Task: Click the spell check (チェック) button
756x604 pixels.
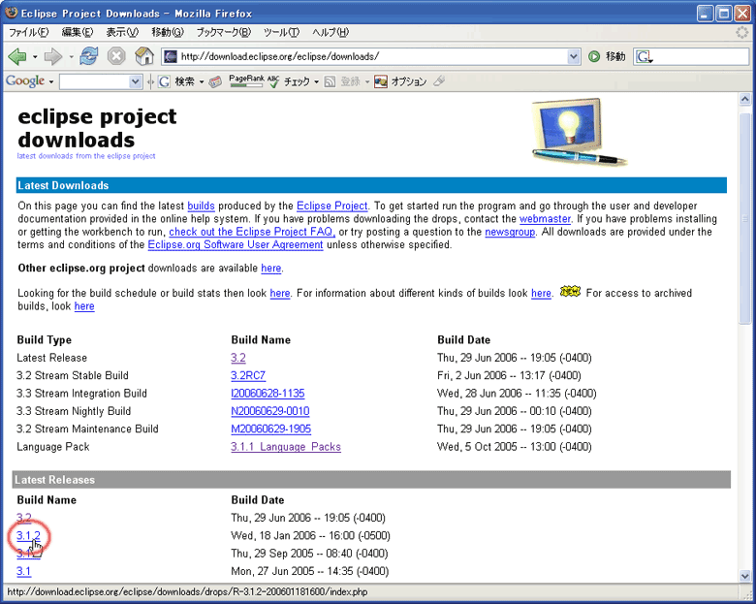Action: tap(290, 82)
